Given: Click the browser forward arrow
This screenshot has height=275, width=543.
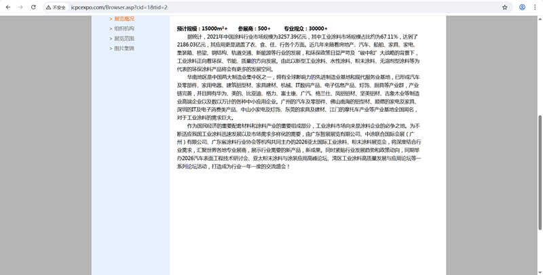Looking at the screenshot, I should tap(20, 7).
